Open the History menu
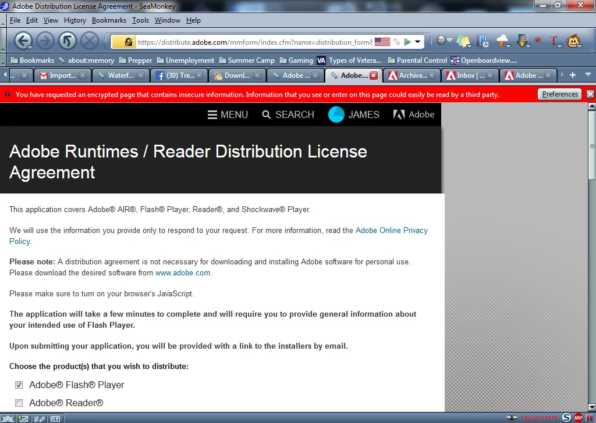 [75, 20]
